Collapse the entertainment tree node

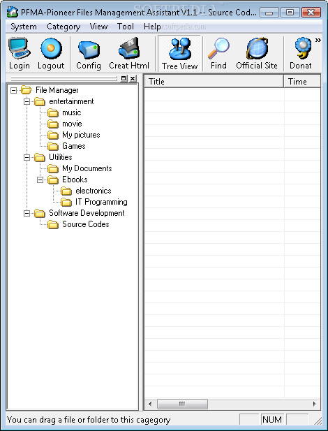click(x=27, y=101)
